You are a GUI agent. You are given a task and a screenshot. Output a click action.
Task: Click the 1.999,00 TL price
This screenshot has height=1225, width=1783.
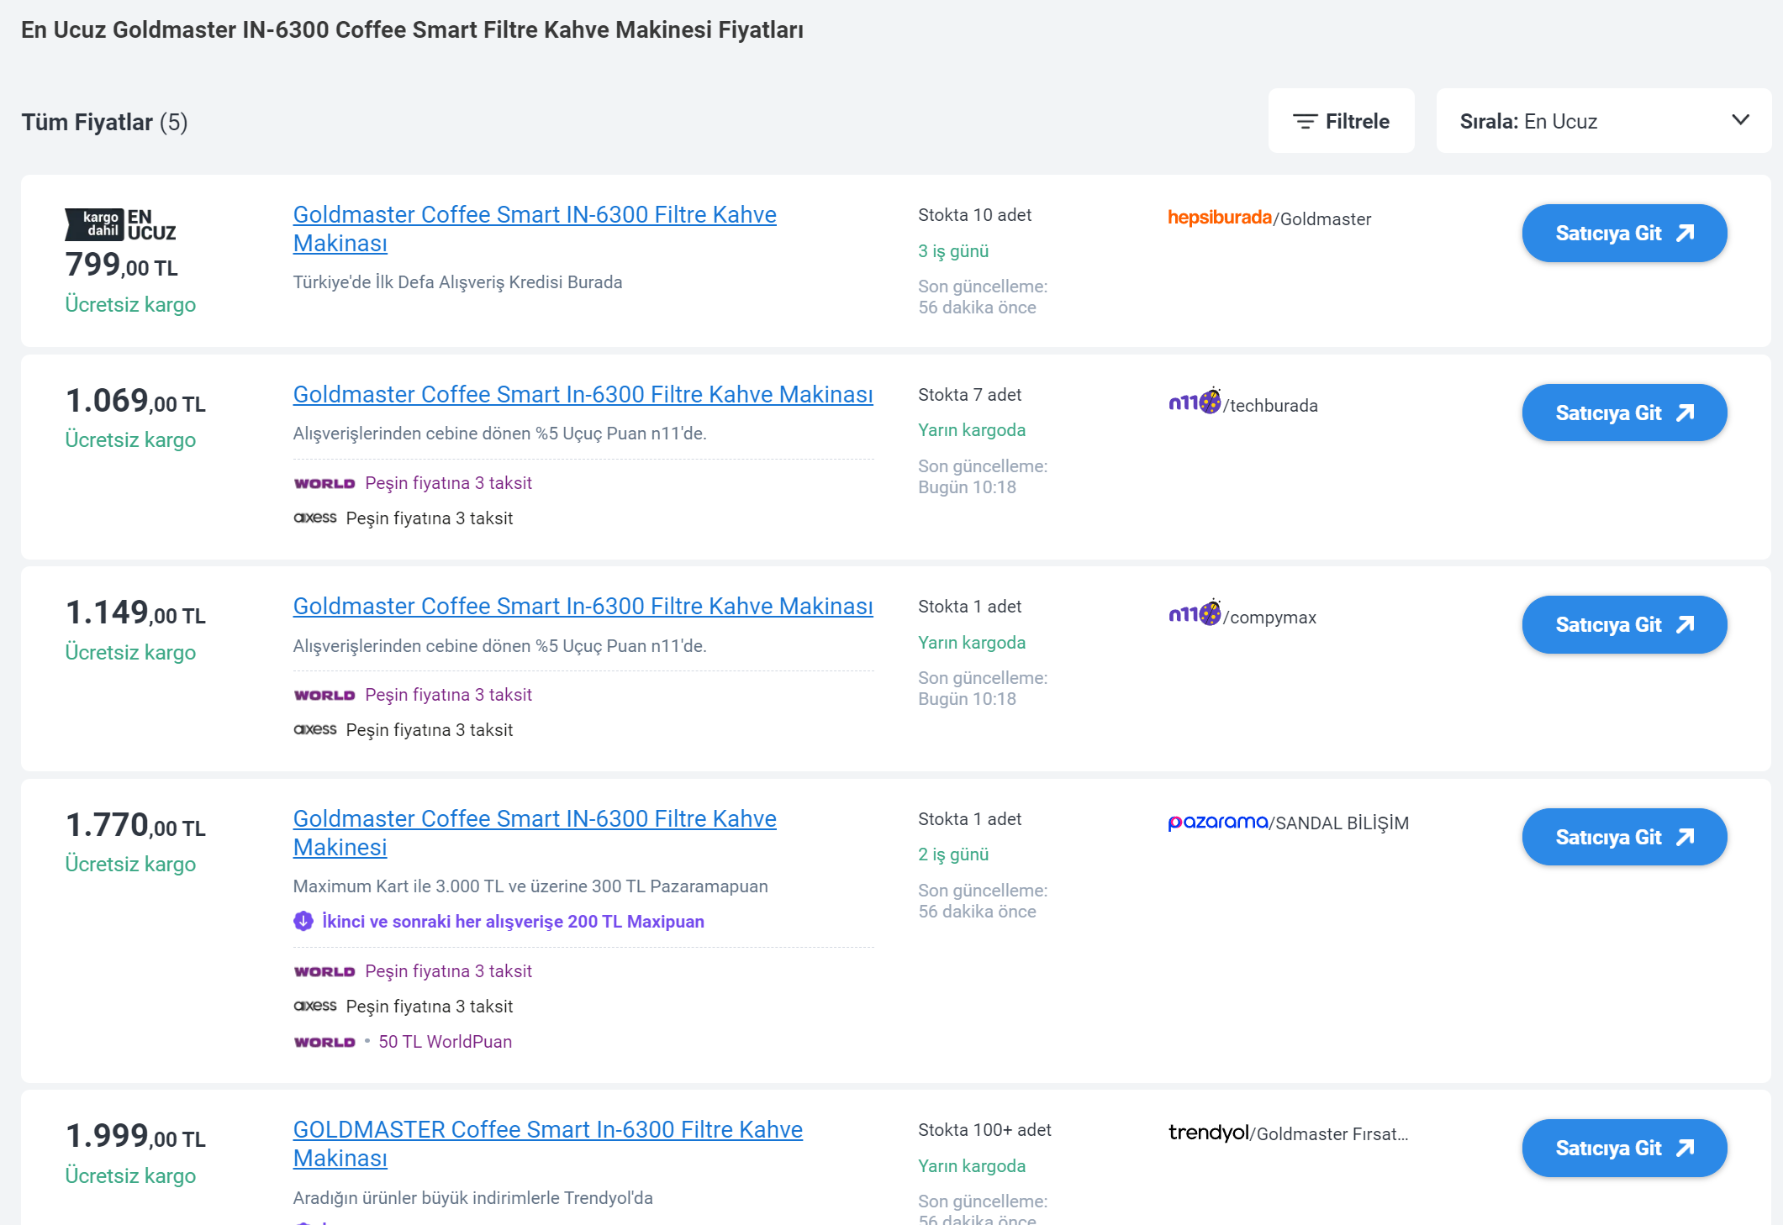click(x=135, y=1136)
